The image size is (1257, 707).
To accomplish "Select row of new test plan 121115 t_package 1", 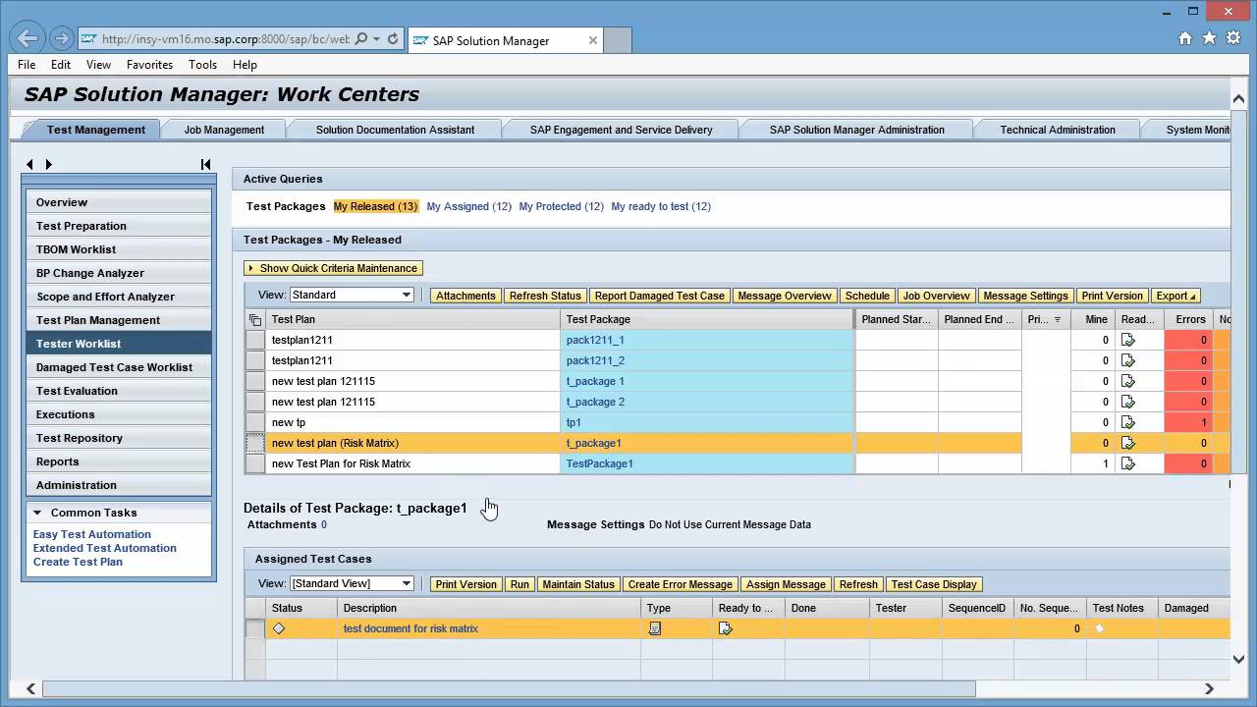I will [255, 381].
